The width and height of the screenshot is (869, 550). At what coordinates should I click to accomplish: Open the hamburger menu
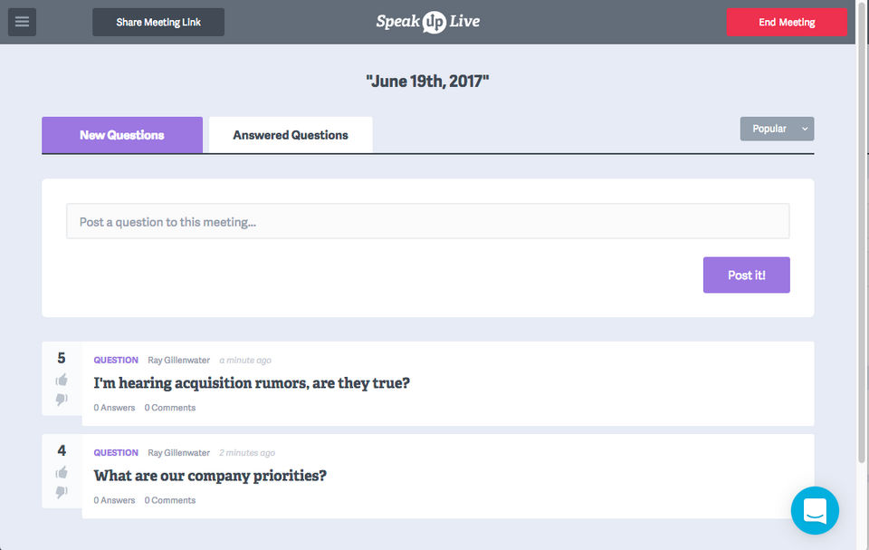22,22
